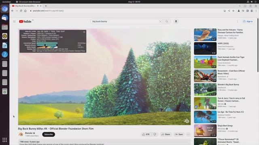Open Files from the dock
Viewport: 259px width, 145px height.
4,27
